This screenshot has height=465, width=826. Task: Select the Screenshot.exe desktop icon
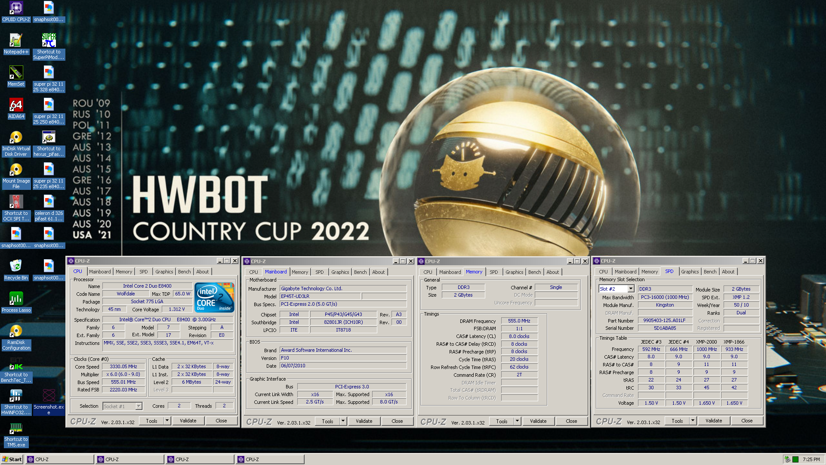point(49,402)
